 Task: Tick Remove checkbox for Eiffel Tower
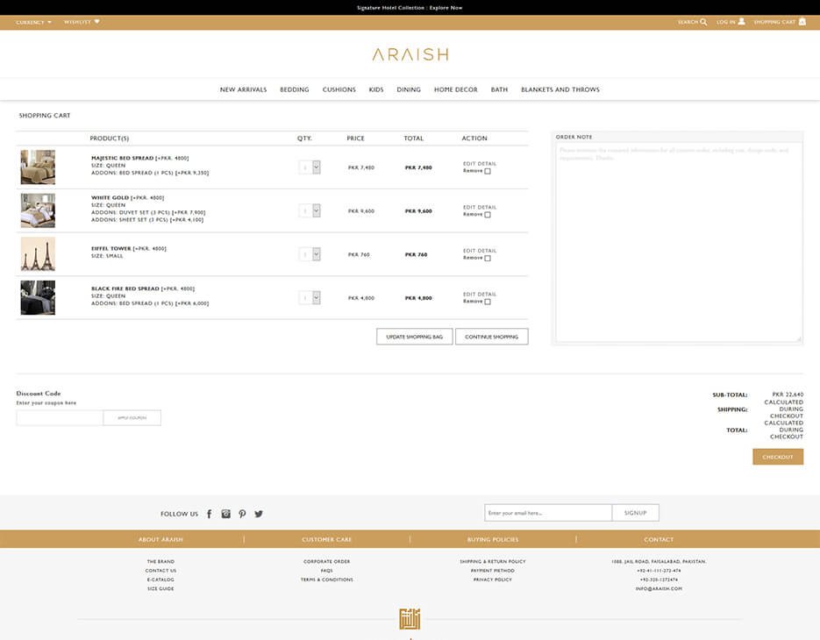[488, 258]
